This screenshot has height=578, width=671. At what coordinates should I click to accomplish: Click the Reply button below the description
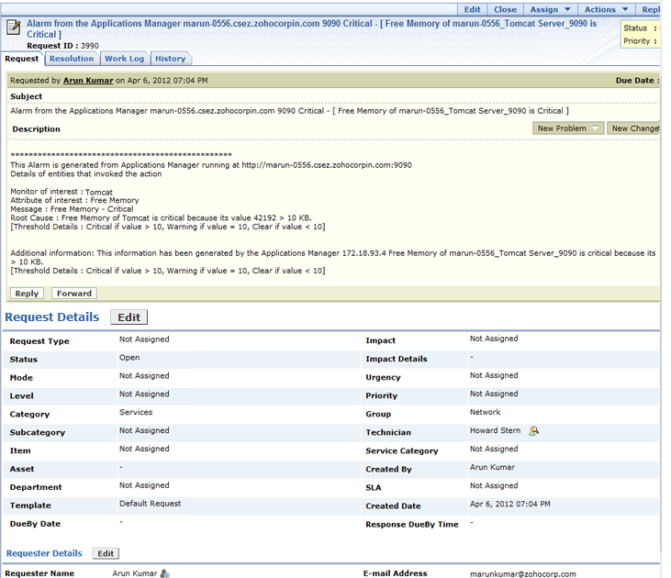(27, 294)
